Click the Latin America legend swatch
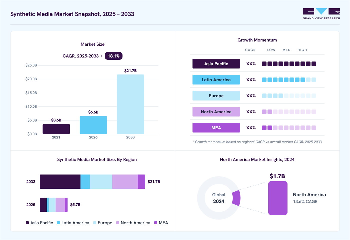 coord(58,223)
